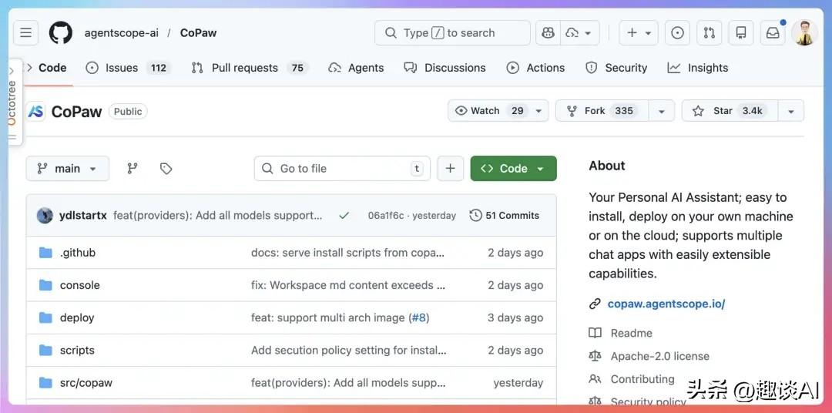This screenshot has width=832, height=413.
Task: Open CoPaw breadcrumb repository link
Action: (199, 33)
